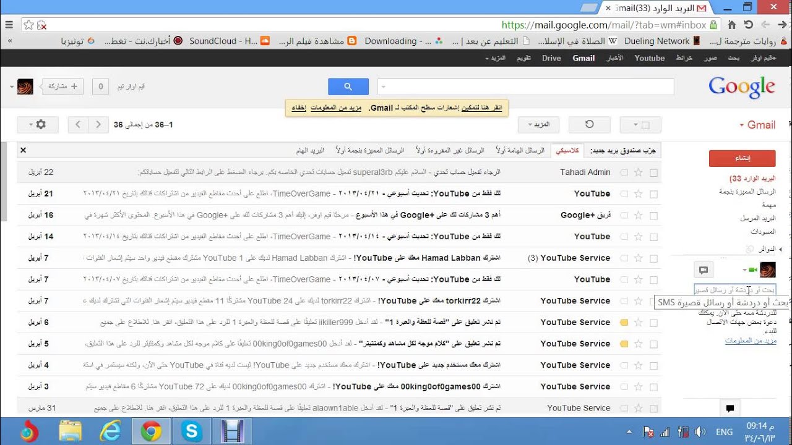Click the chat search input field

click(x=734, y=289)
